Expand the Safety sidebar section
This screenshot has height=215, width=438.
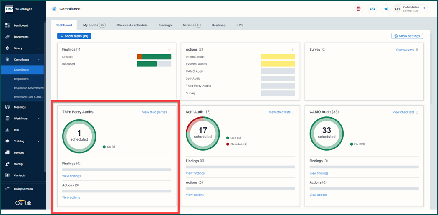[38, 48]
